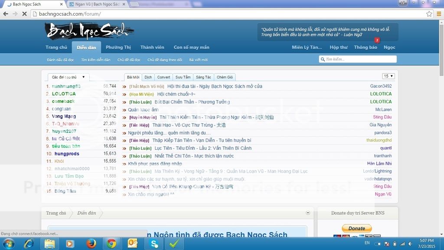Click the volume speaker tray icon
This screenshot has width=444, height=250.
[410, 243]
